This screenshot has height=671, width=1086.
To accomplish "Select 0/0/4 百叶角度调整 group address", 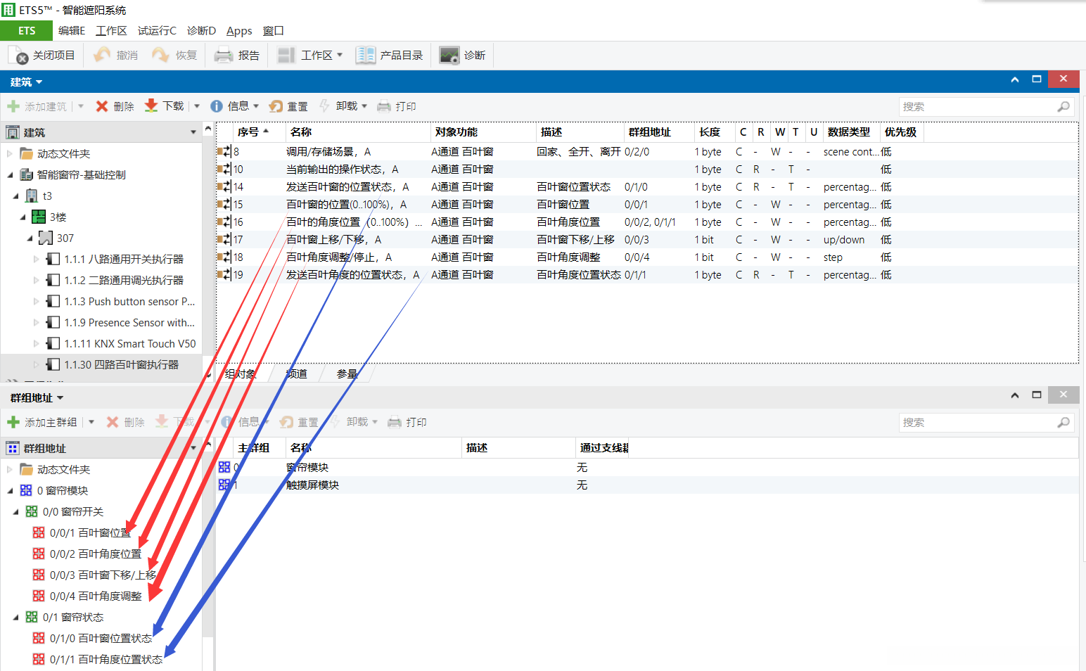I will 88,596.
